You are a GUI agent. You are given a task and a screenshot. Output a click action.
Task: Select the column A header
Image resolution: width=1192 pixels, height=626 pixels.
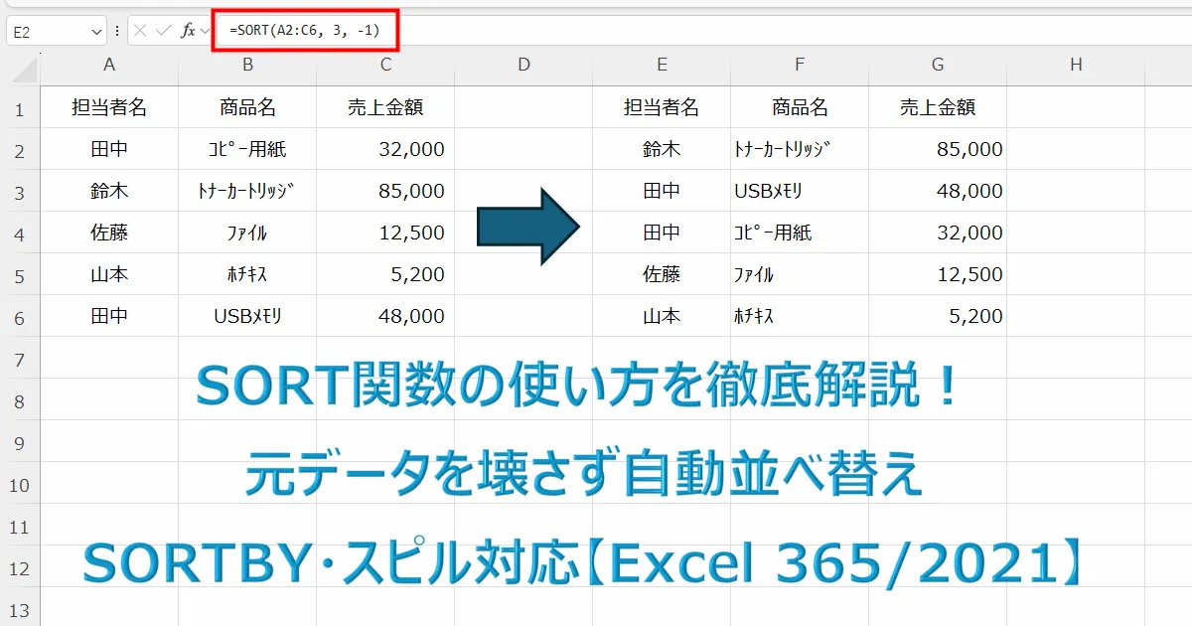[x=109, y=64]
